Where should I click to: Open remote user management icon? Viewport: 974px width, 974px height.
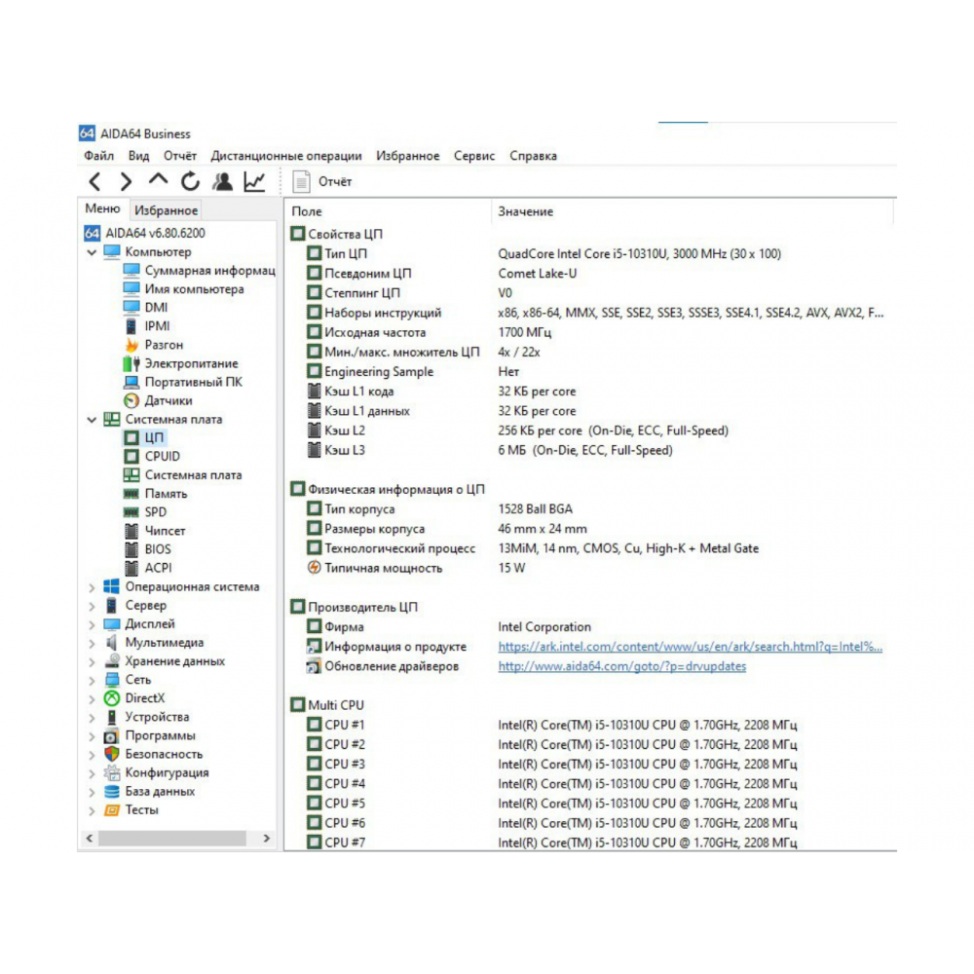click(222, 181)
